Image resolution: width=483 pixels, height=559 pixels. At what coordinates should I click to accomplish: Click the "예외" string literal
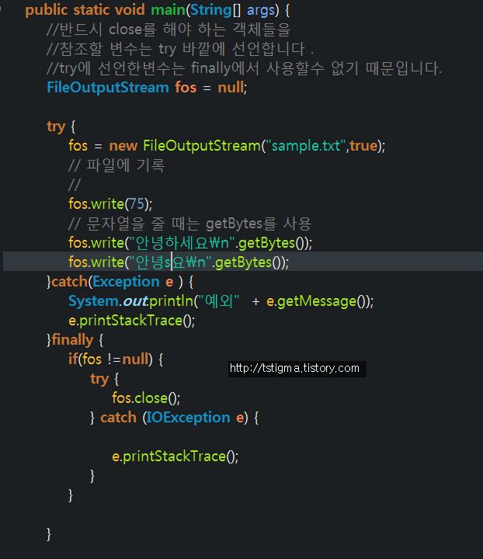tap(218, 301)
